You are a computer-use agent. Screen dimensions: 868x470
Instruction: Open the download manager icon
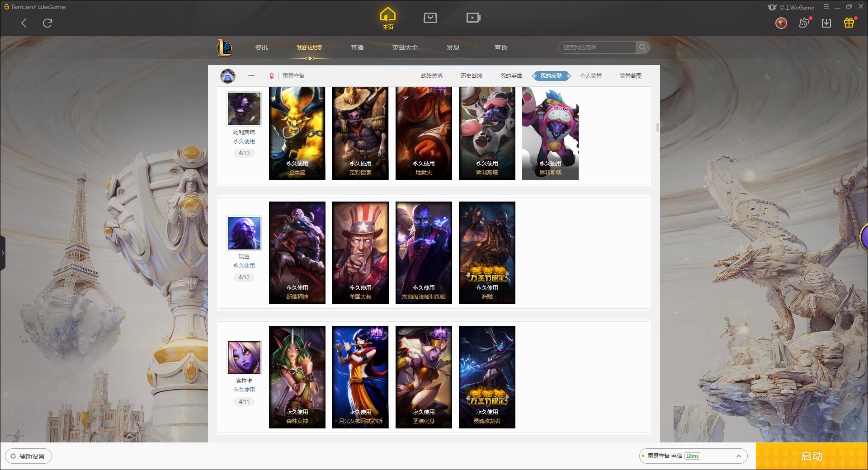tap(826, 23)
